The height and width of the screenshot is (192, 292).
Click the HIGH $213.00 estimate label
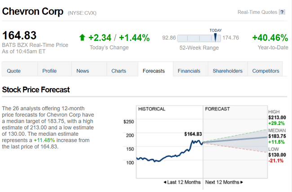pyautogui.click(x=277, y=117)
